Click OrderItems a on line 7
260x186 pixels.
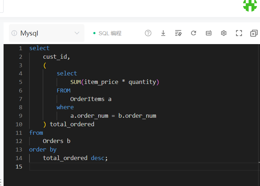pos(91,99)
